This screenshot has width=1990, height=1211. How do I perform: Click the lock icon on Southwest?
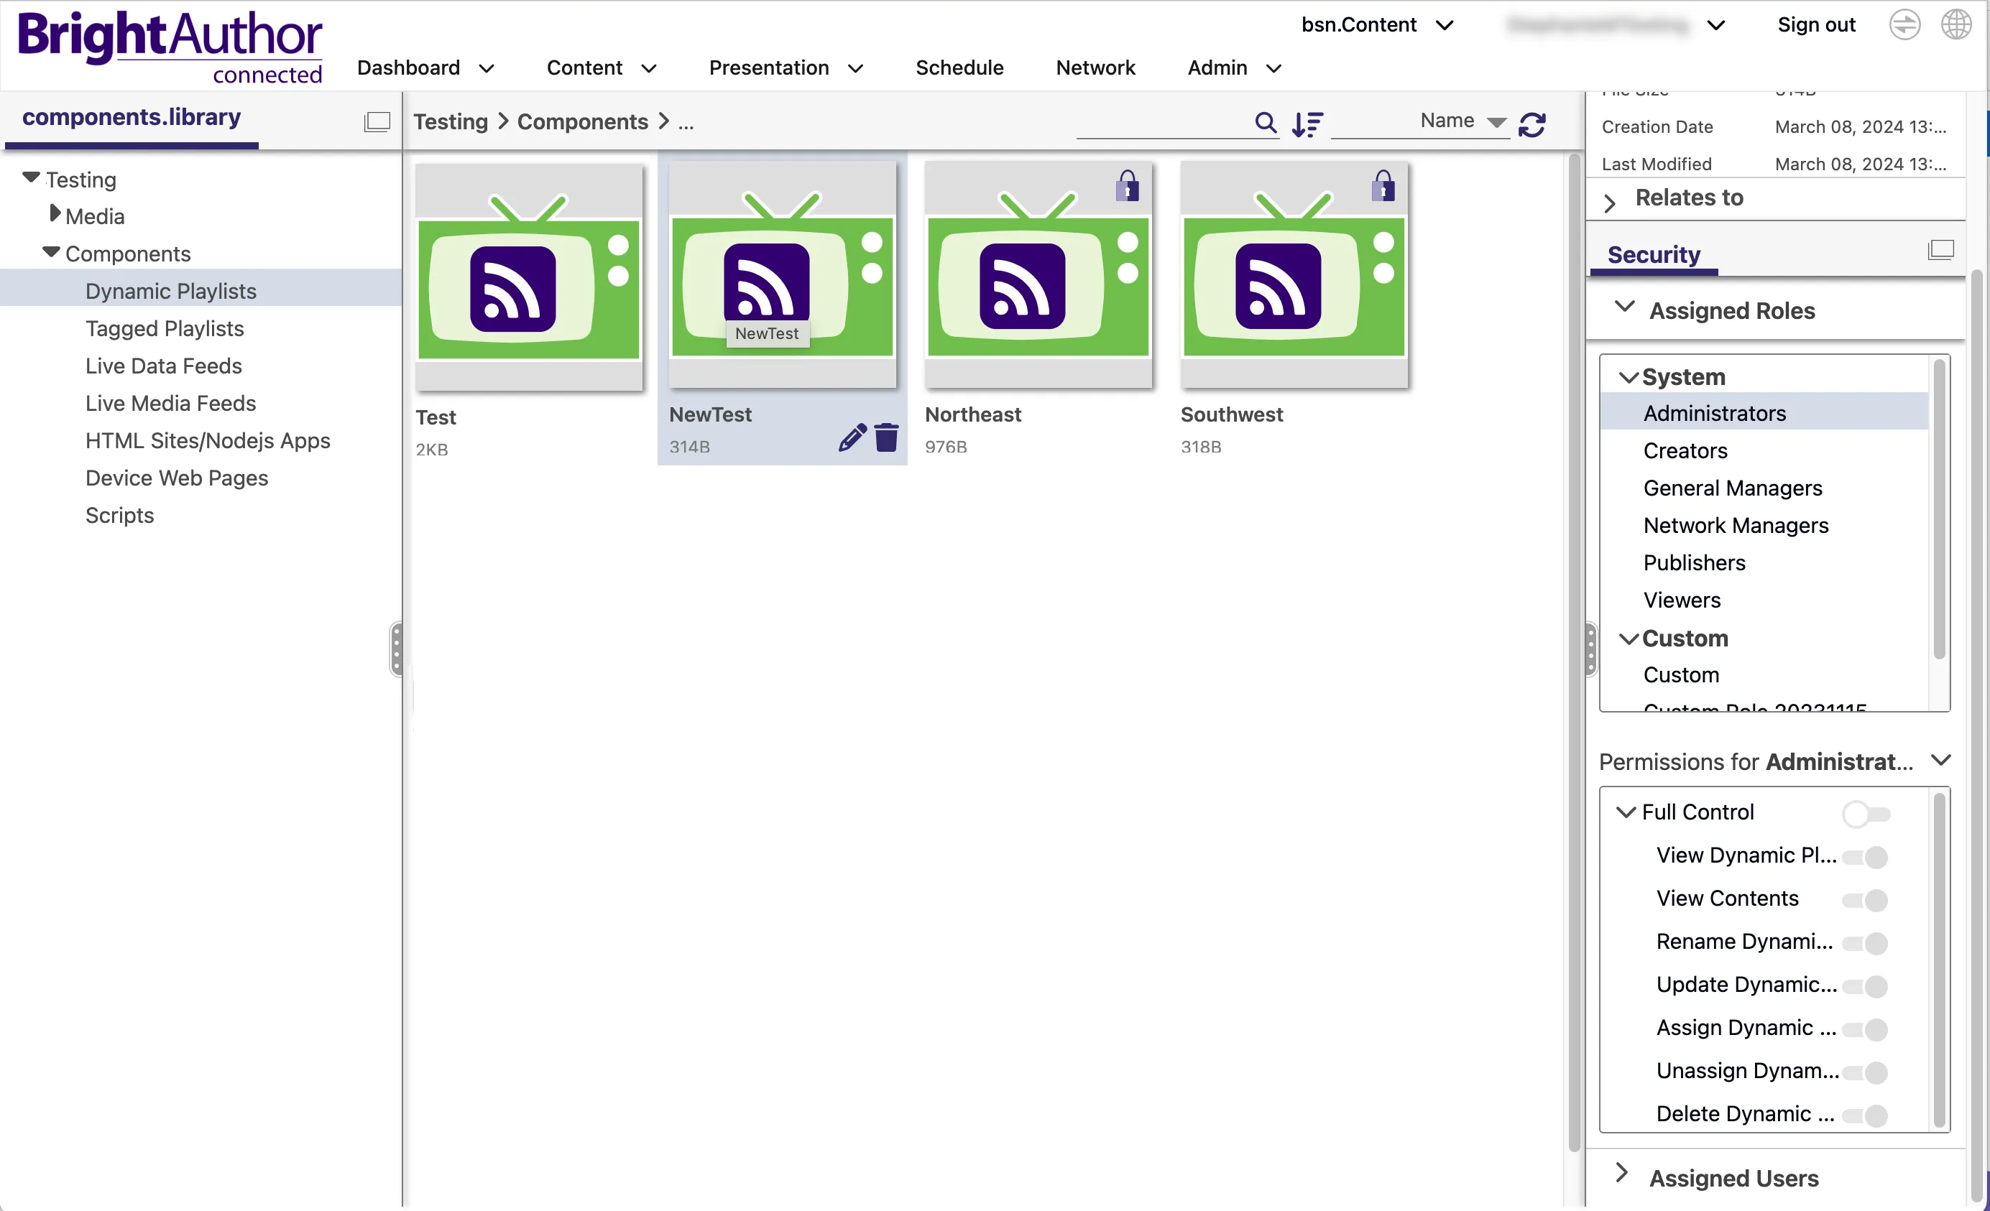tap(1383, 186)
